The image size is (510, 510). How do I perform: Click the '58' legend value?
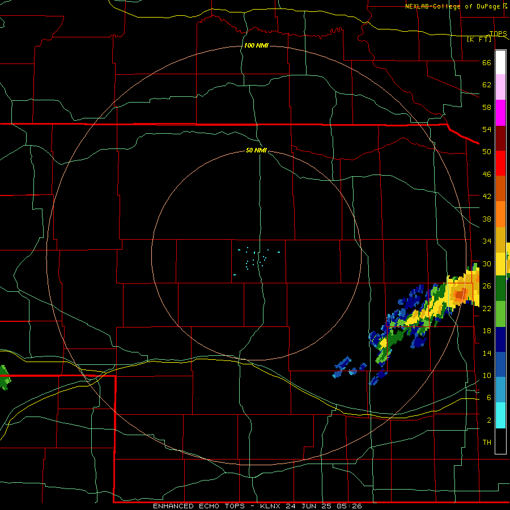click(487, 107)
